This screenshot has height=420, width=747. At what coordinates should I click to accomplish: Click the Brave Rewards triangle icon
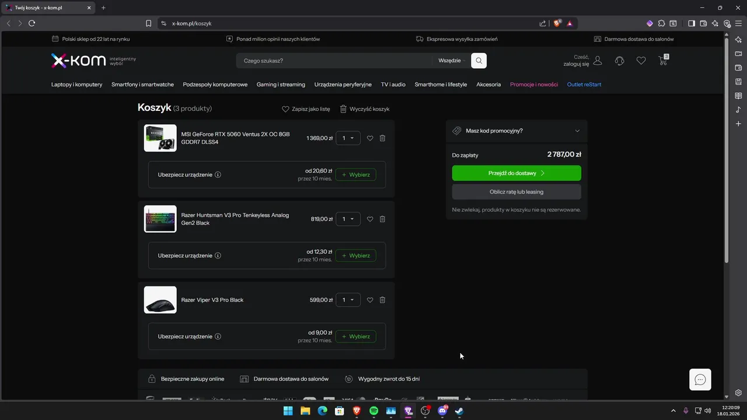click(570, 23)
